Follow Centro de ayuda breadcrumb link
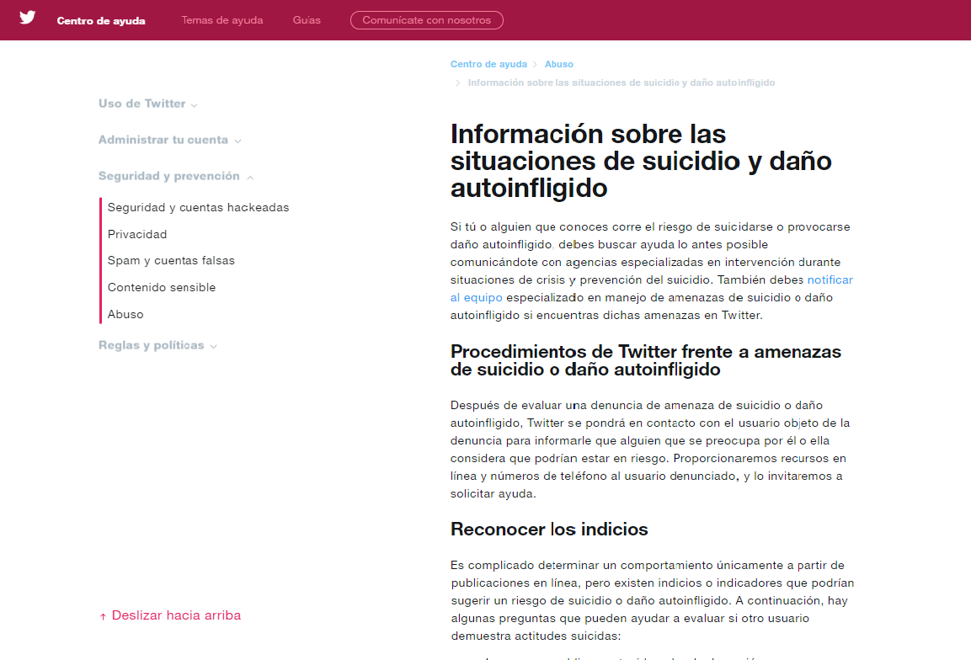 click(488, 64)
